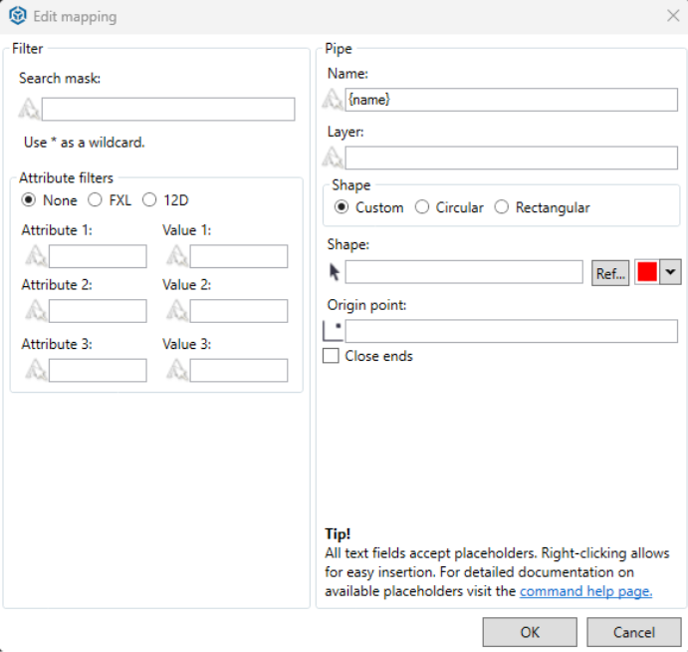Click the 'Use * as a wildcard.' hint text
This screenshot has height=652, width=688.
85,143
